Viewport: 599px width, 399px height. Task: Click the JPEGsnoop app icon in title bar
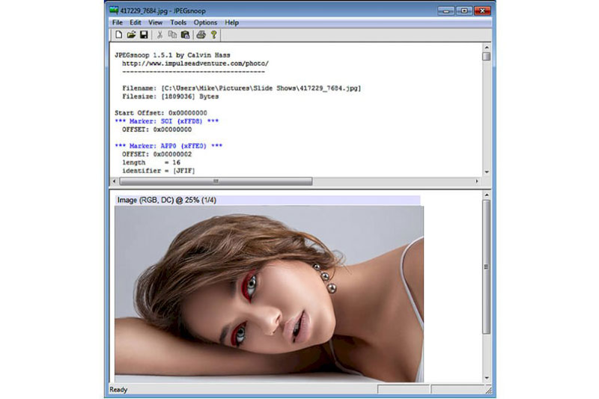tap(114, 10)
